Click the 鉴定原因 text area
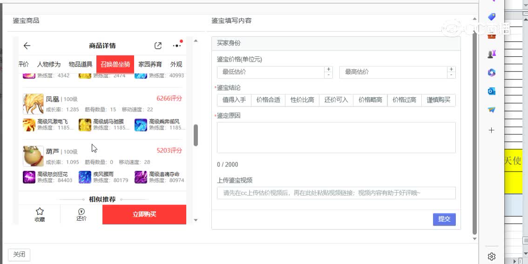The image size is (528, 264). [336, 138]
